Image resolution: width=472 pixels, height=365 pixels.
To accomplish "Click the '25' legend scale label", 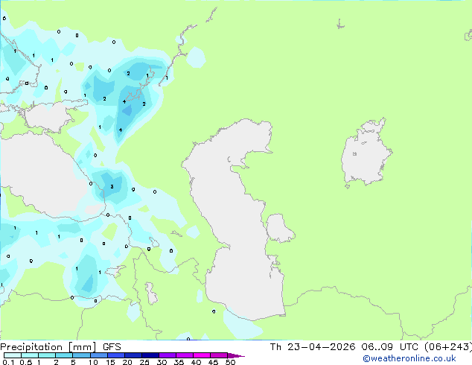I will [x=144, y=362].
